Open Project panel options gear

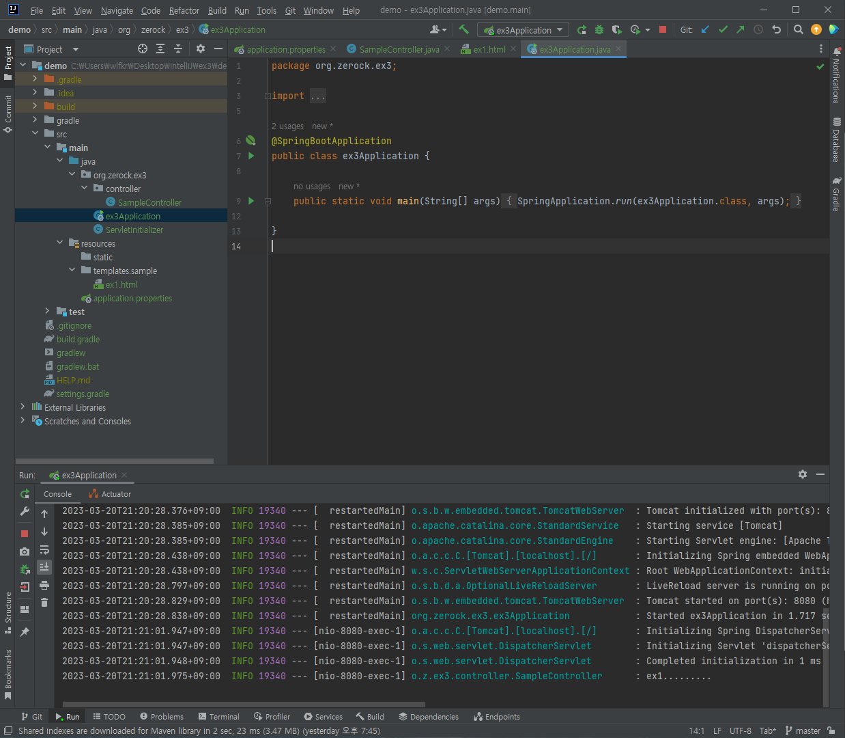pos(200,49)
